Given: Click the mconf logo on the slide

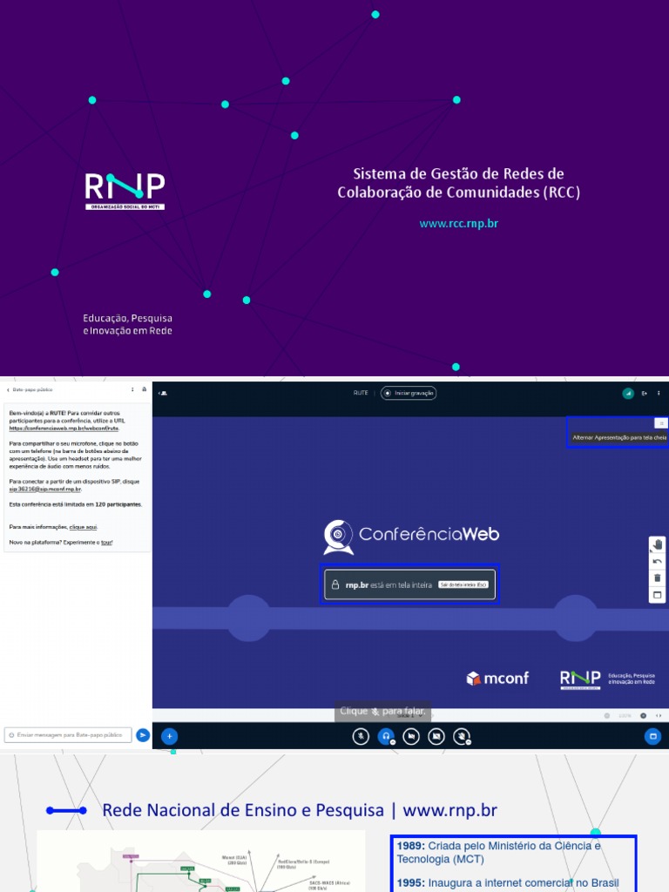Looking at the screenshot, I should (x=497, y=678).
